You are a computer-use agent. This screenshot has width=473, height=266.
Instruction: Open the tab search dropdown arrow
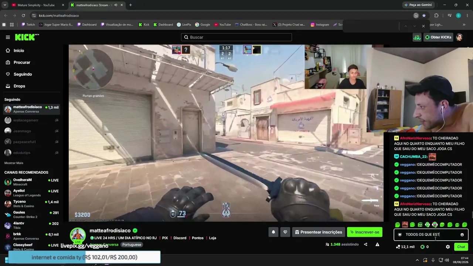click(5, 5)
